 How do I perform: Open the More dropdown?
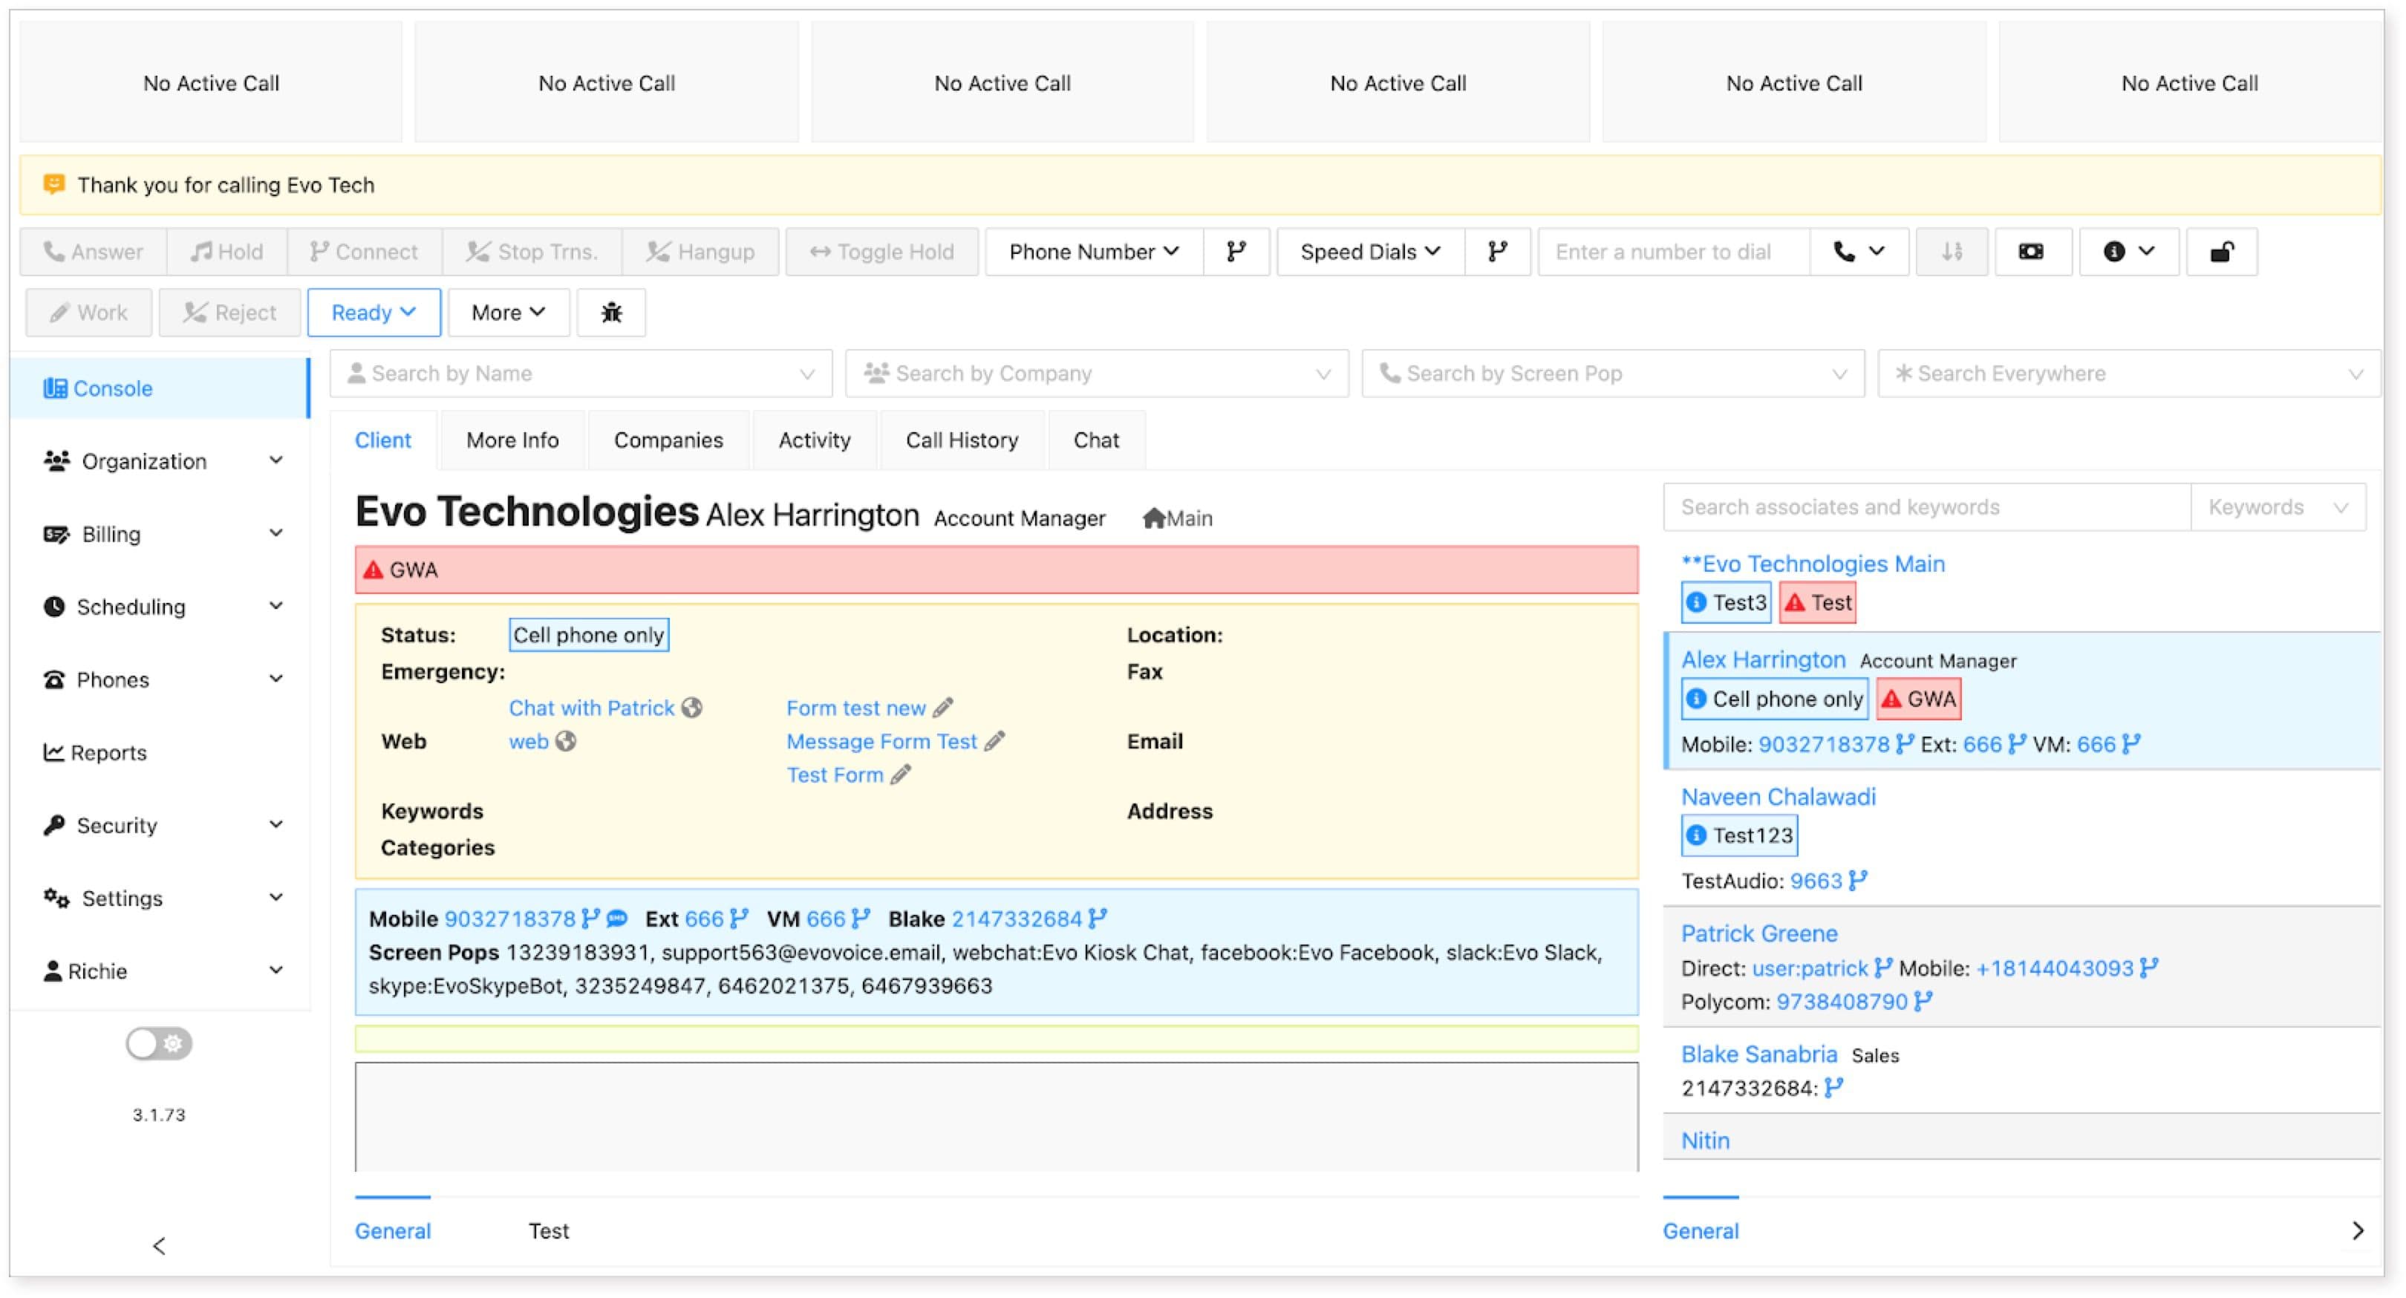(508, 312)
